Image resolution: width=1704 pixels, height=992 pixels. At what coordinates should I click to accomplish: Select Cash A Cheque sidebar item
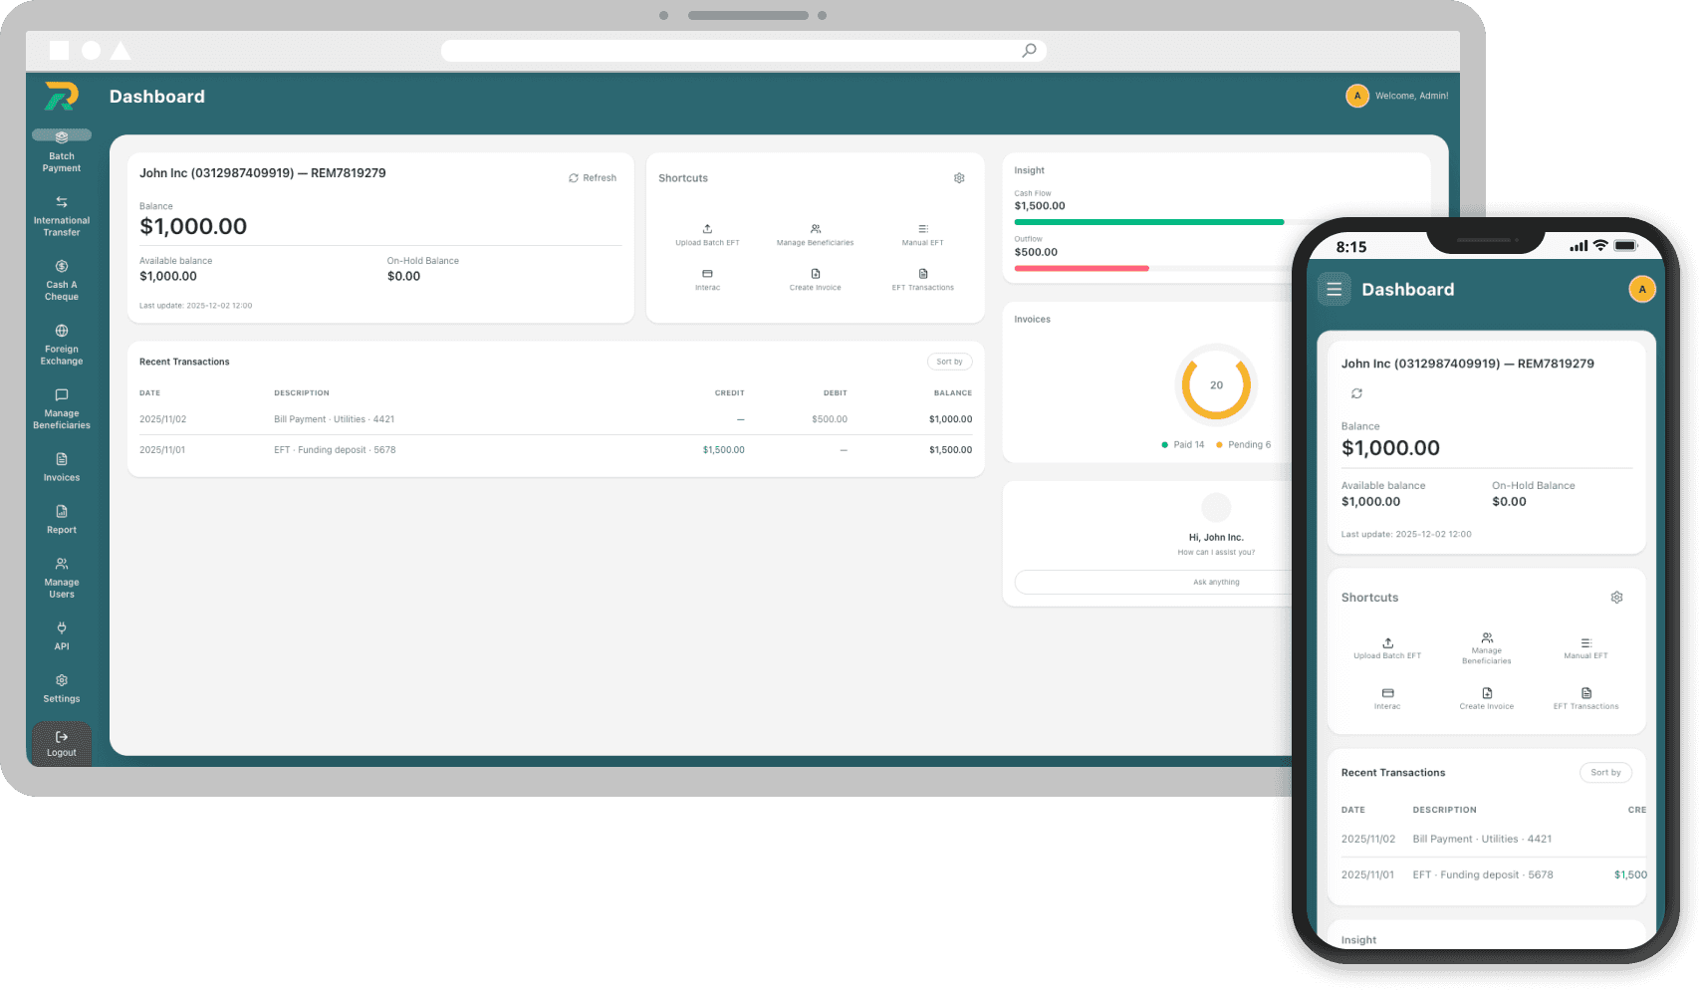[62, 281]
